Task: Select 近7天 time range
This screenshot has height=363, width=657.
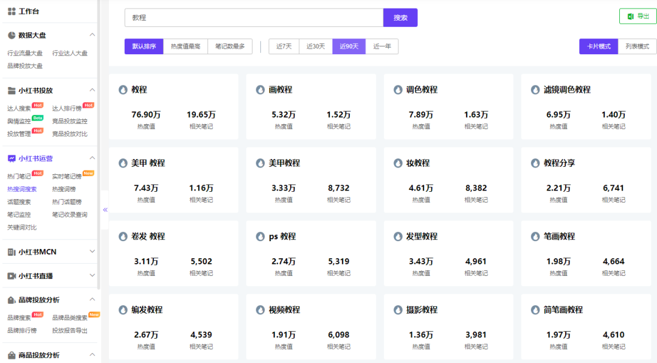Action: pos(283,46)
